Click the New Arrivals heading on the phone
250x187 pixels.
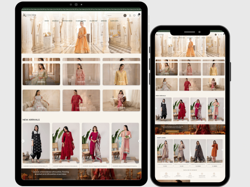pos(161,96)
